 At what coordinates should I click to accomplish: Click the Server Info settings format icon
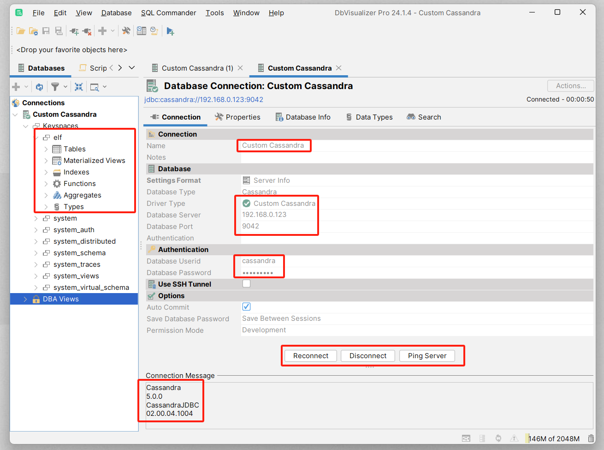point(246,180)
